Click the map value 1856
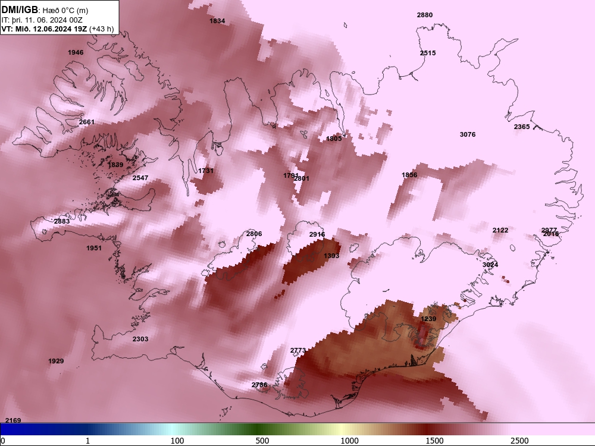 409,175
